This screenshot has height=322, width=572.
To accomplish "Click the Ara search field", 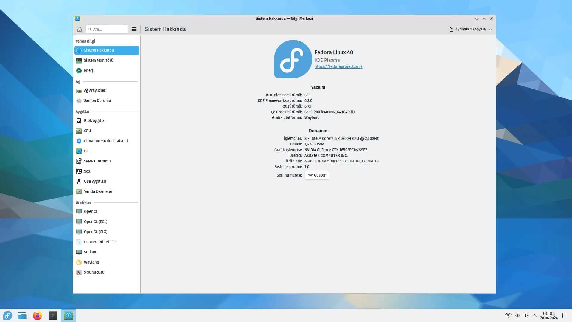I will pyautogui.click(x=107, y=29).
